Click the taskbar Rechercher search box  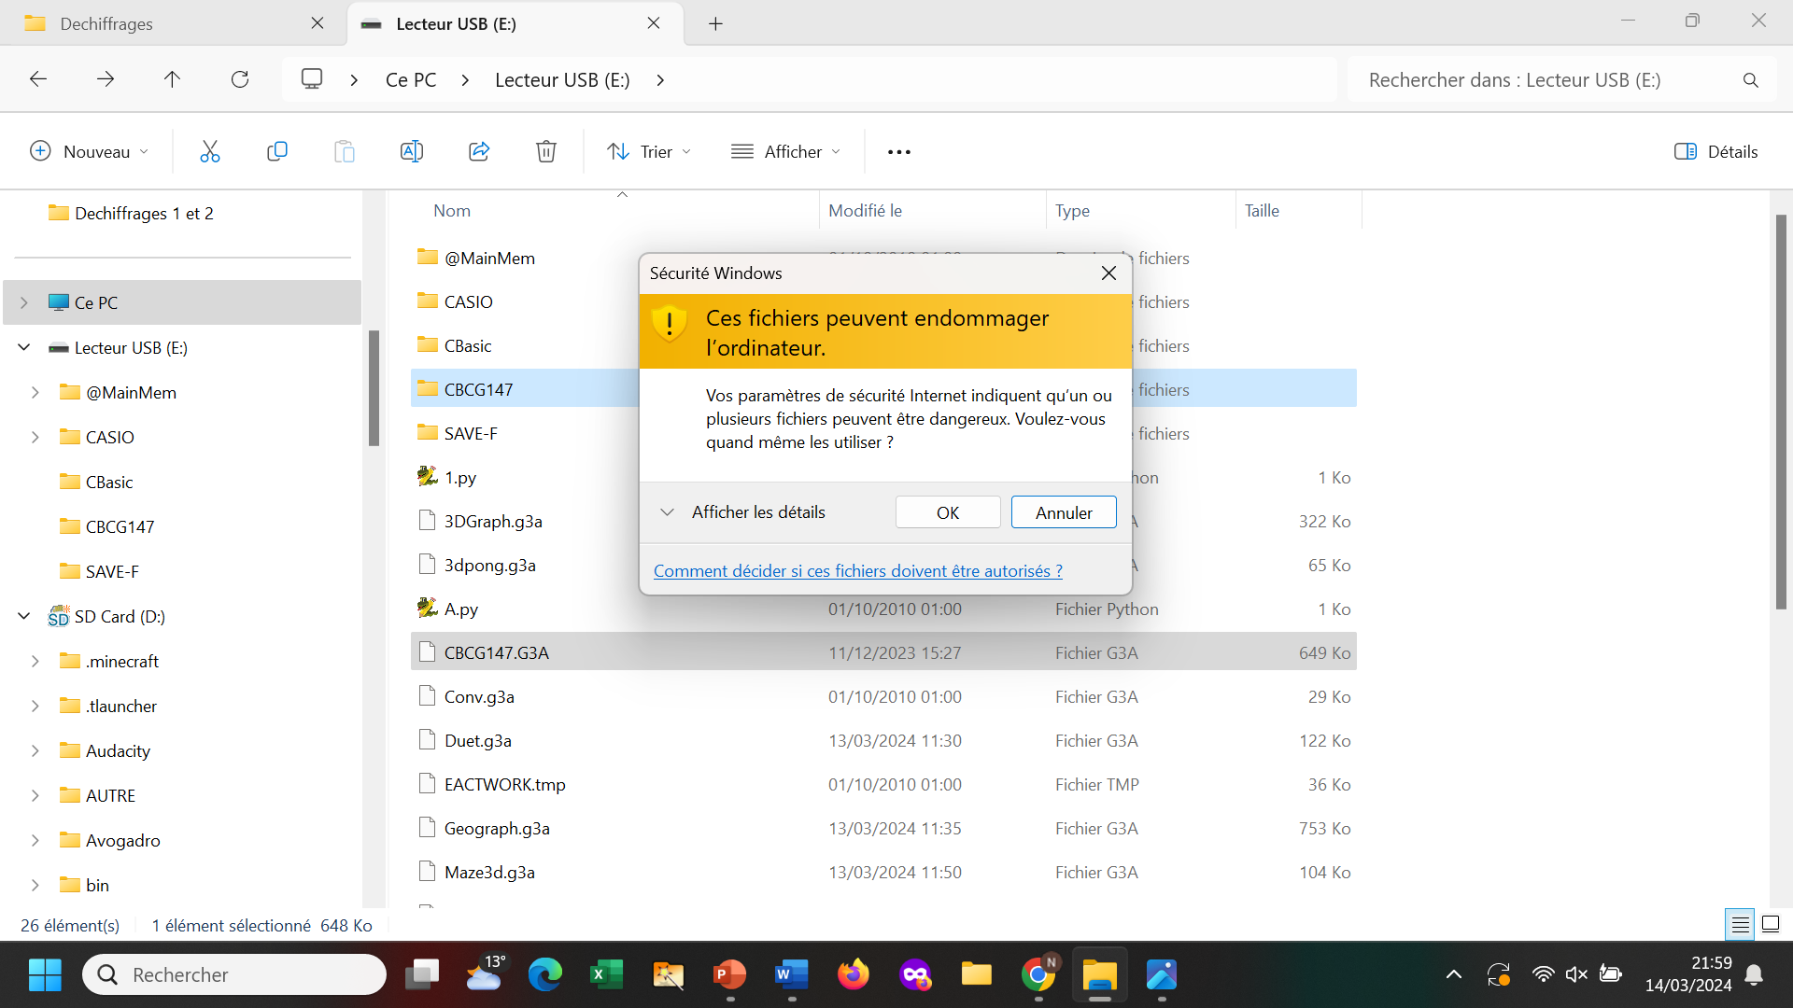[x=234, y=974]
